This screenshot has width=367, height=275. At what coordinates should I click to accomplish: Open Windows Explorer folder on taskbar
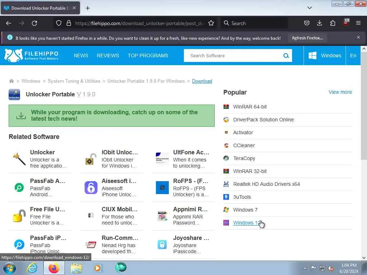click(x=76, y=268)
